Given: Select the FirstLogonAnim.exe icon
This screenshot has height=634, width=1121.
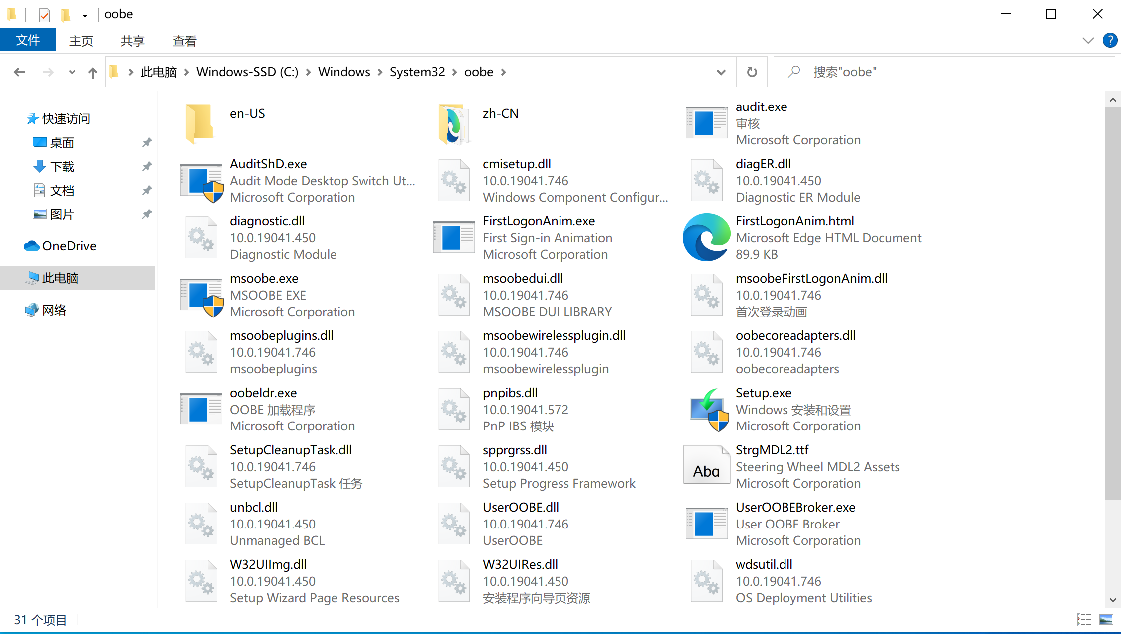Looking at the screenshot, I should pos(453,237).
